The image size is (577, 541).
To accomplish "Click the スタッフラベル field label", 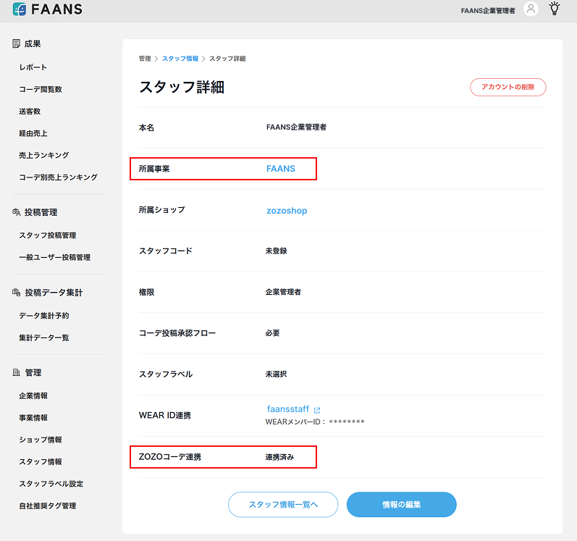I will tap(166, 374).
